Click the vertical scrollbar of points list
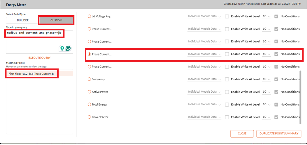Image resolution: width=307 pixels, height=145 pixels. click(300, 97)
